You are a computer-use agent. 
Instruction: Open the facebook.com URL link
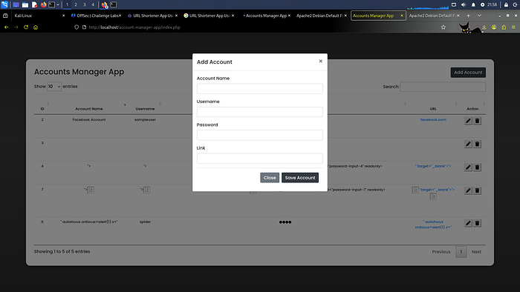pyautogui.click(x=433, y=120)
